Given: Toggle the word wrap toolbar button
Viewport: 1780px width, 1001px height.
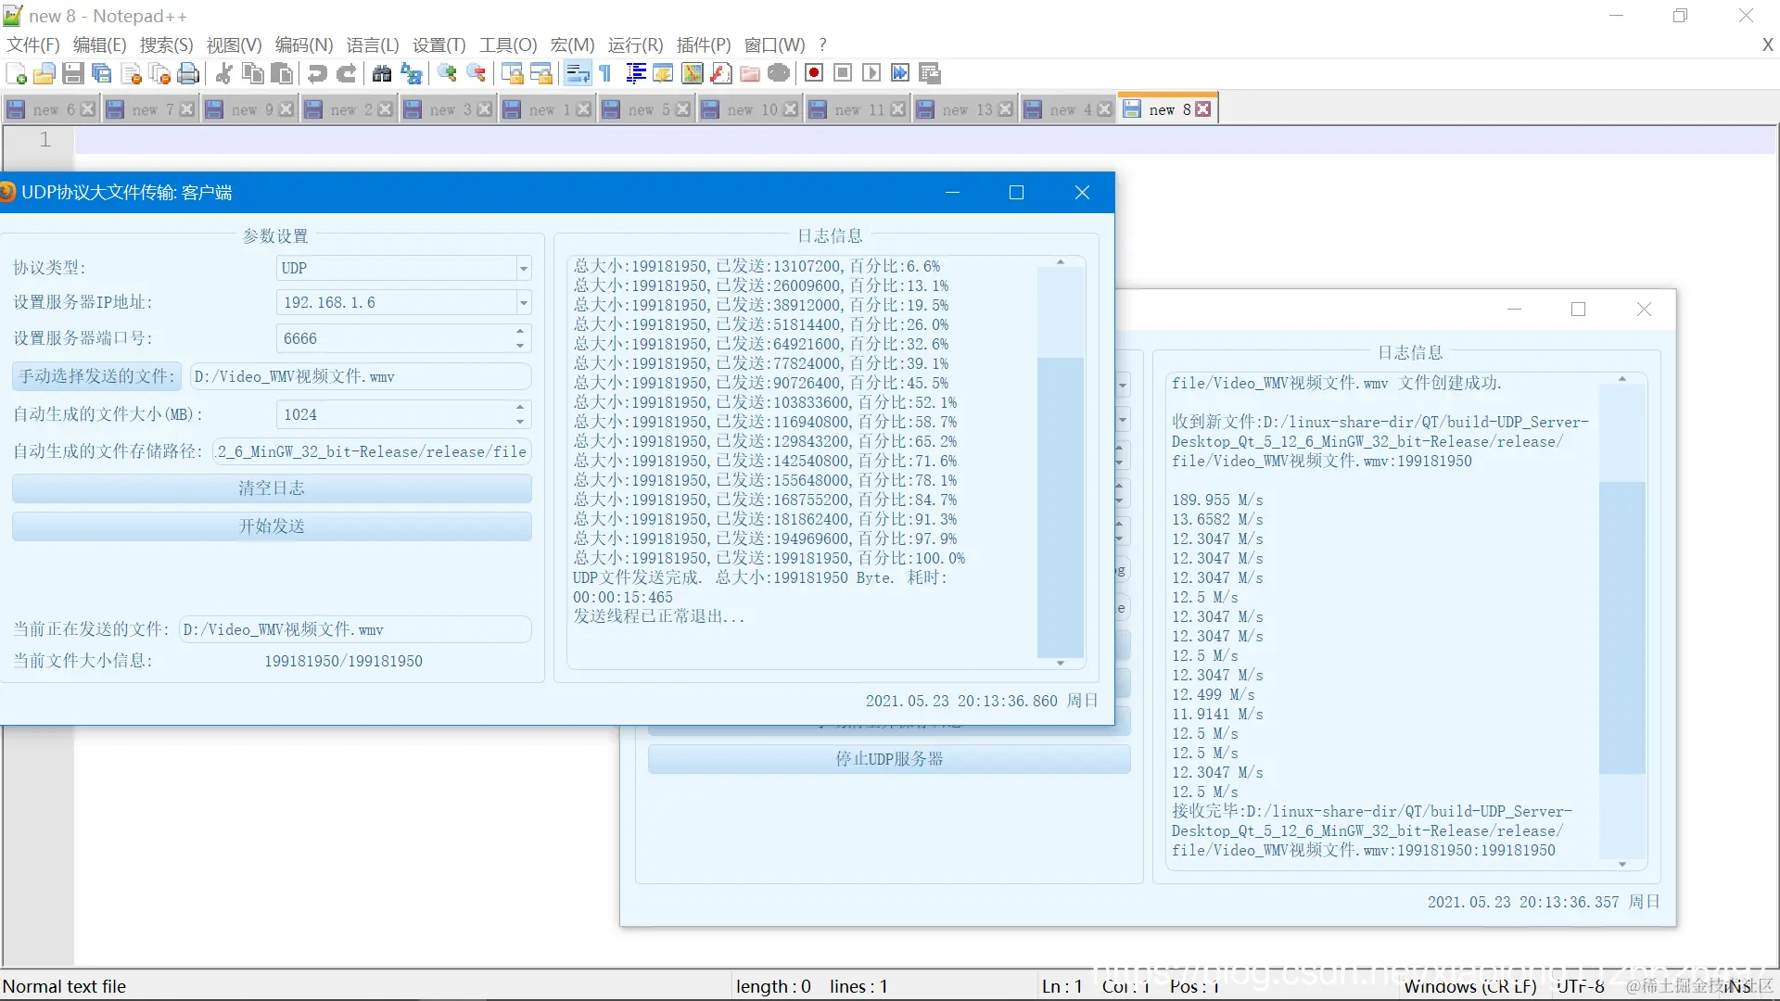Looking at the screenshot, I should pos(578,73).
